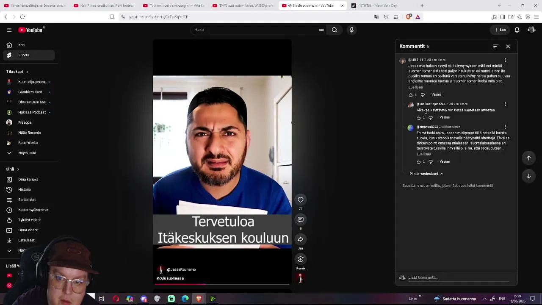Click the search magnifier button

(335, 30)
